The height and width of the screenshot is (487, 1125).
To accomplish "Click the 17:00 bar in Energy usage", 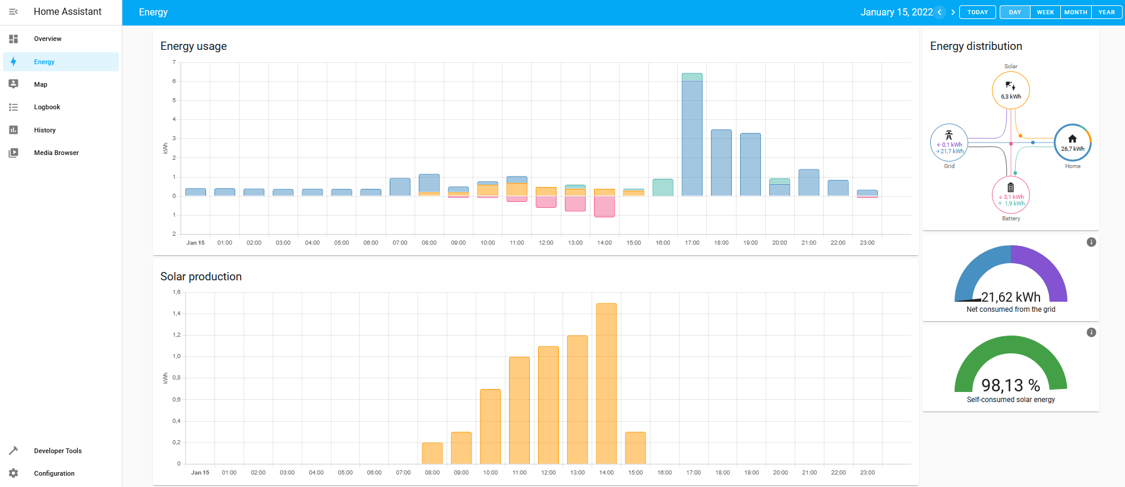I will click(692, 138).
